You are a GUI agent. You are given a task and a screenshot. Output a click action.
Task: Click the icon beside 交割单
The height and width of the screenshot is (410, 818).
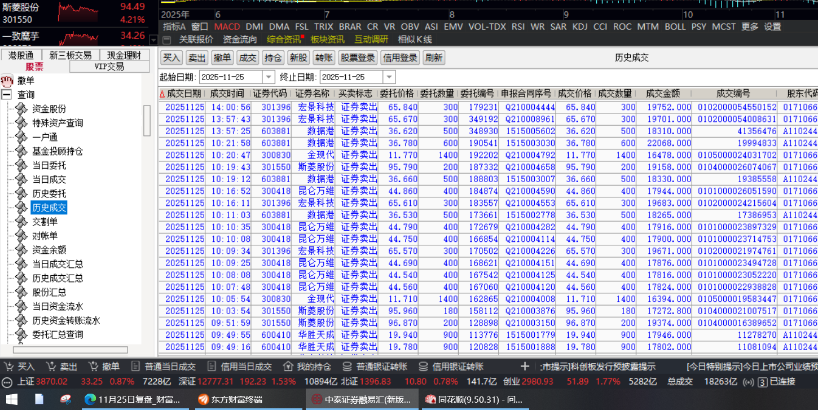pos(21,222)
